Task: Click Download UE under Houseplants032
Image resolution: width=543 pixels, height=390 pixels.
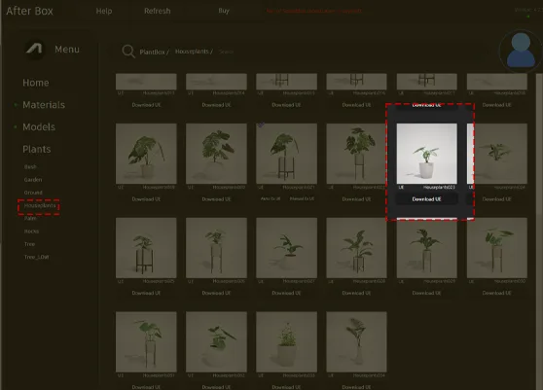Action: click(216, 387)
